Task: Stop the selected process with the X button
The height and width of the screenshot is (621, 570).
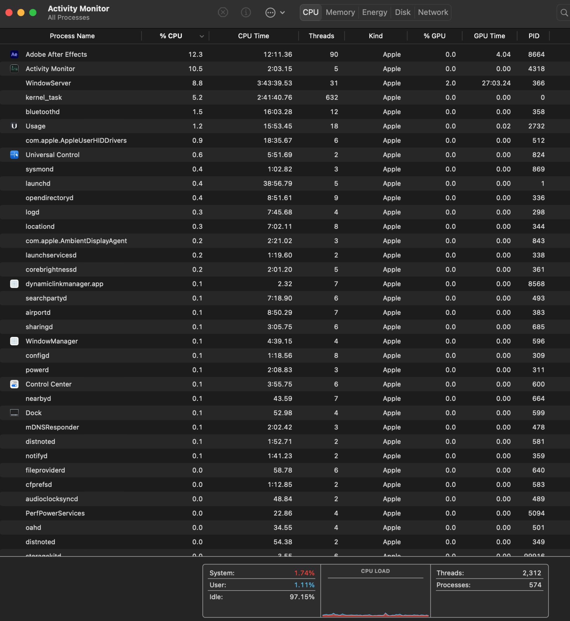Action: tap(223, 12)
